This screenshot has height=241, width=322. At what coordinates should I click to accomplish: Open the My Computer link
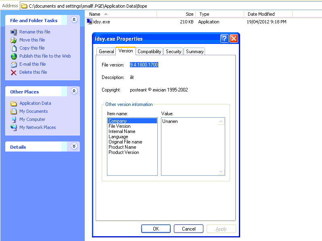[x=32, y=119]
